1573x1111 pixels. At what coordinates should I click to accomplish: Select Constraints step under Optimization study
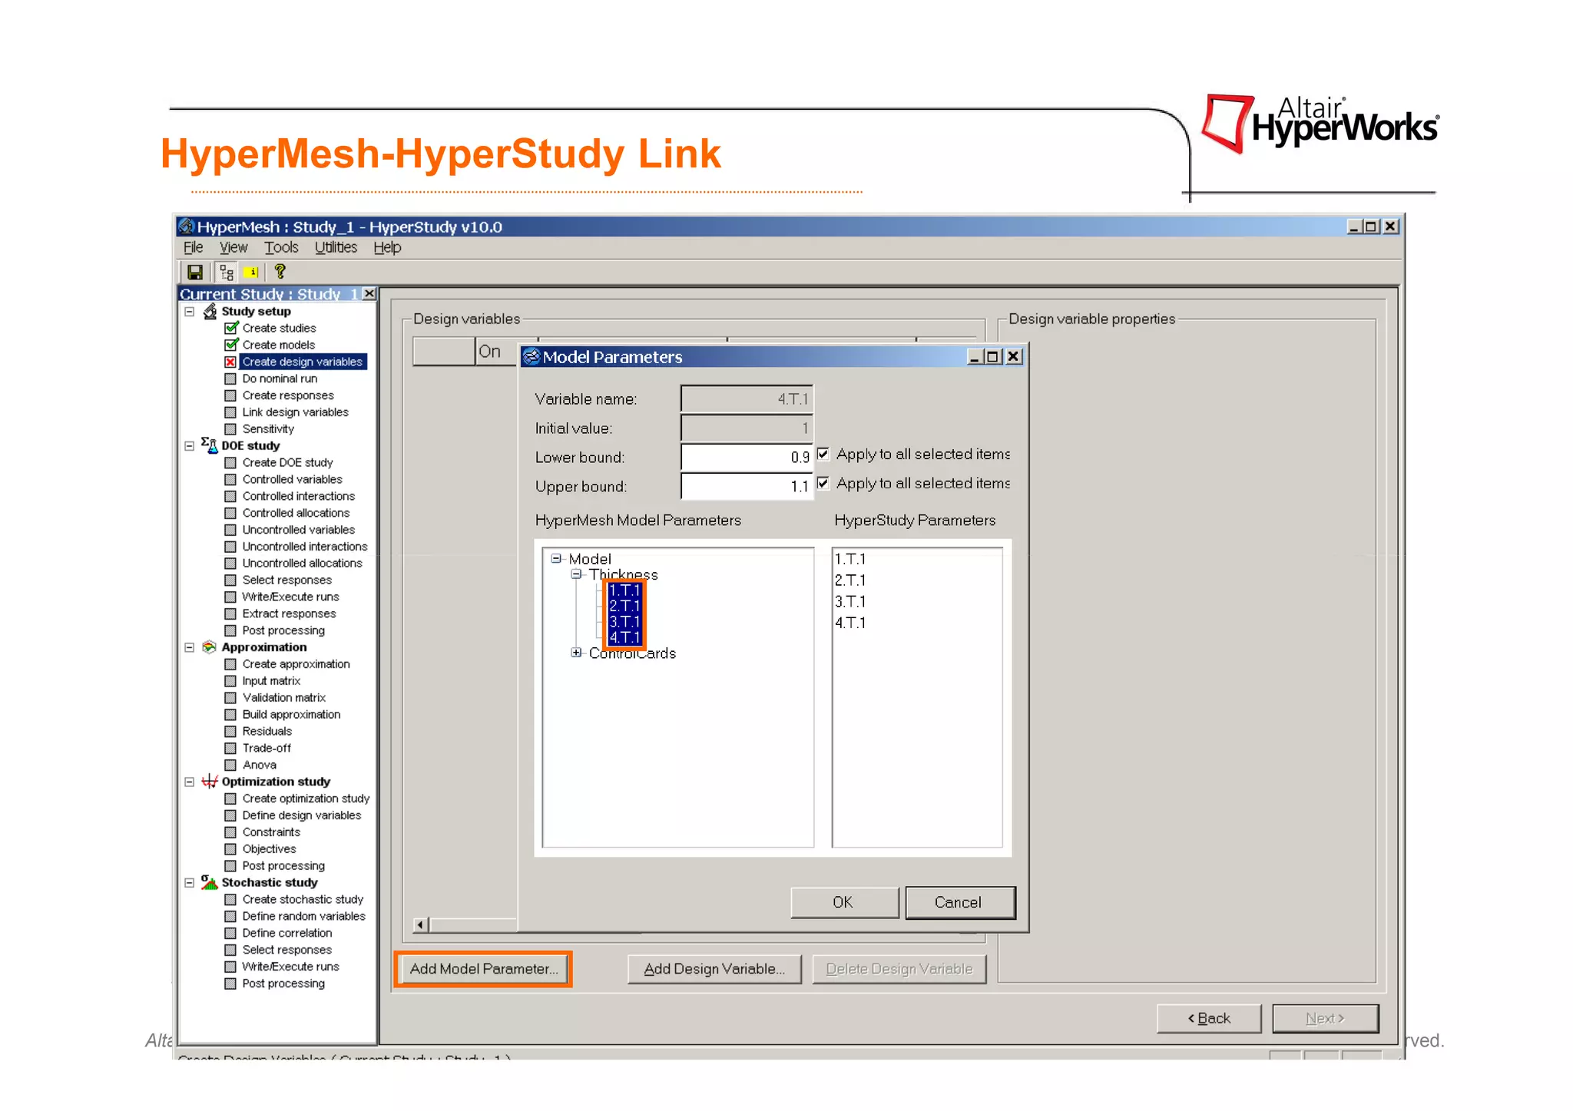click(x=271, y=832)
